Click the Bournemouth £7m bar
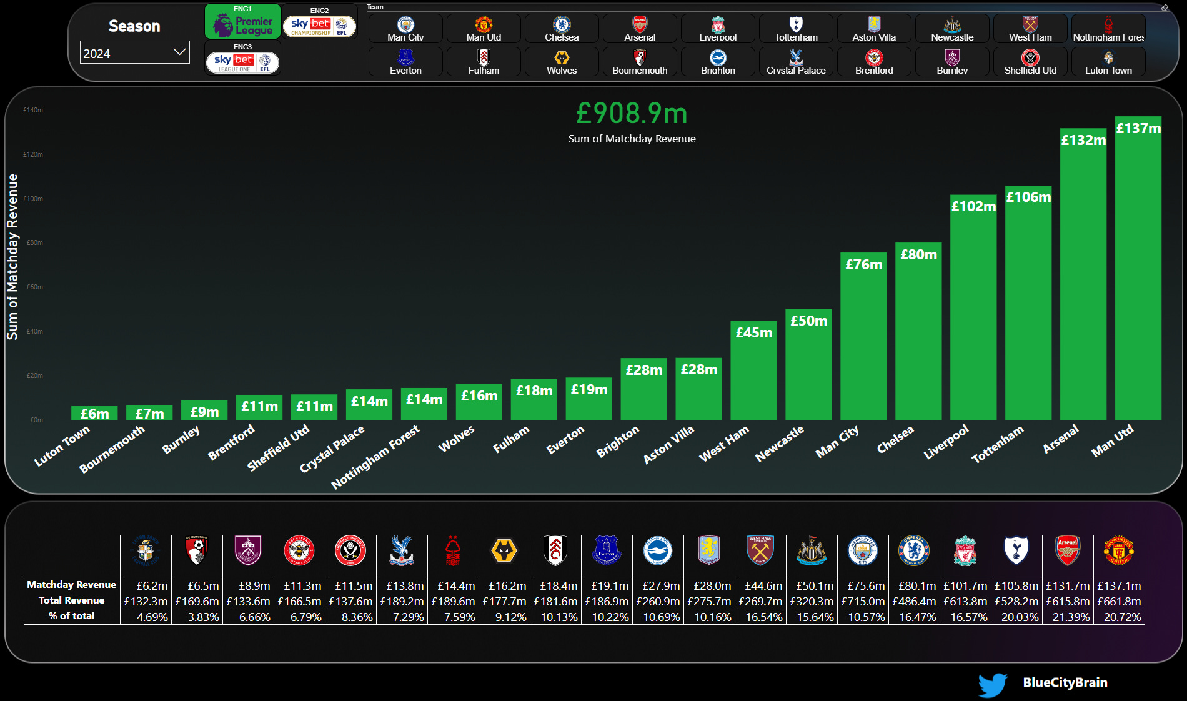 click(x=149, y=413)
